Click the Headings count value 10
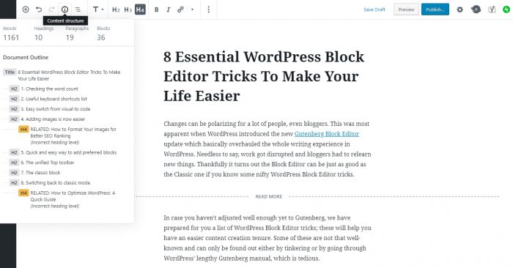This screenshot has height=268, width=513. click(39, 38)
